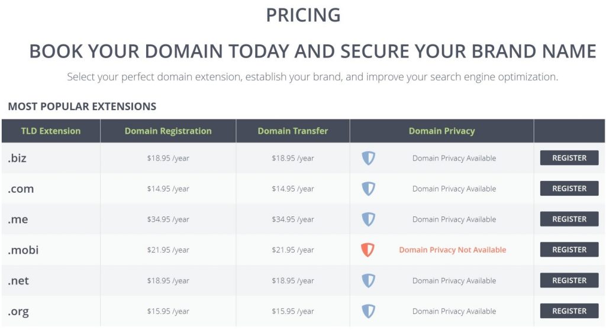Register the .net domain
Image resolution: width=606 pixels, height=330 pixels.
point(569,280)
